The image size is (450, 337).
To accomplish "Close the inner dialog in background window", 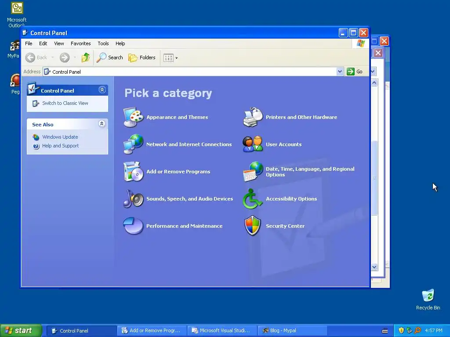I will 378,53.
